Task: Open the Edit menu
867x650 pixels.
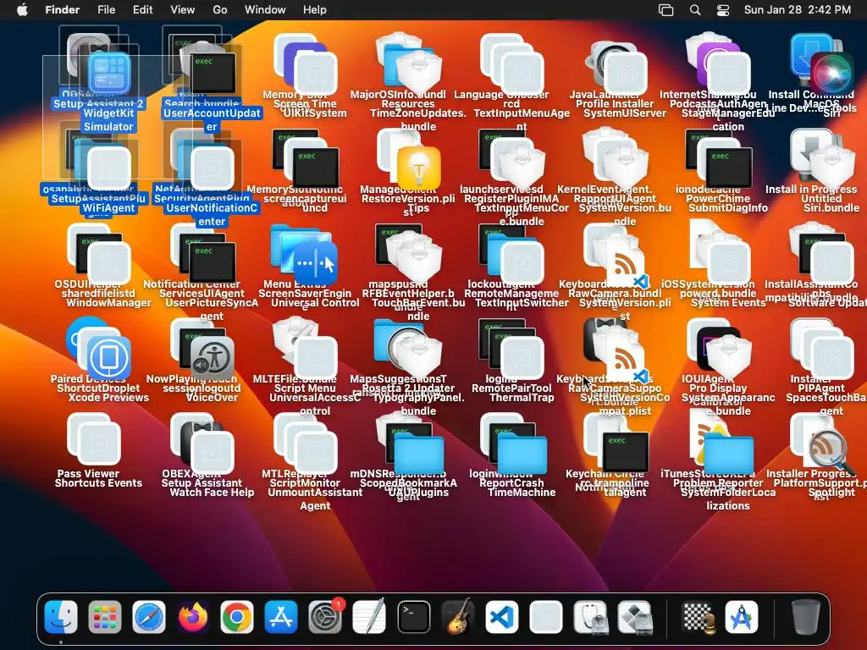Action: (142, 10)
